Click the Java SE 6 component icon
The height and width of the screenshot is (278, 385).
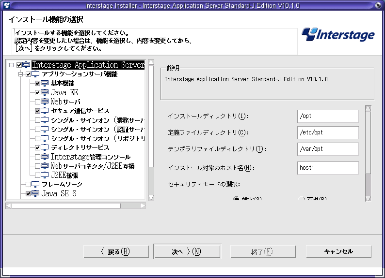(35, 193)
